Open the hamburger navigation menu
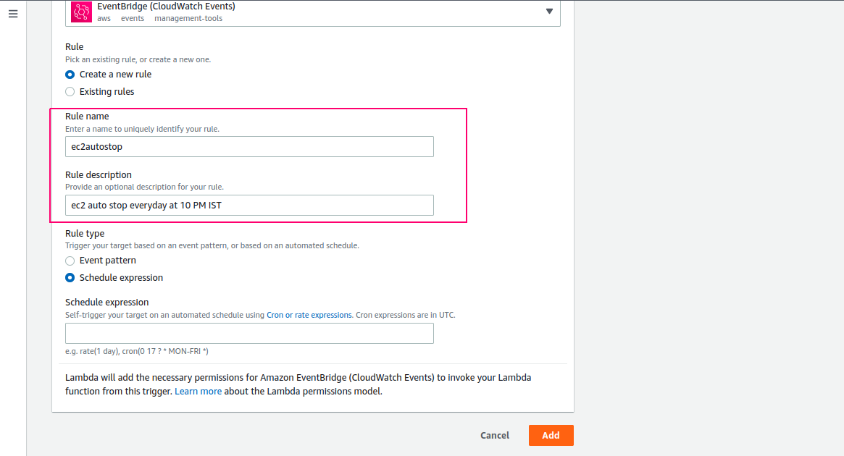Screen dimensions: 844x456 coord(13,14)
